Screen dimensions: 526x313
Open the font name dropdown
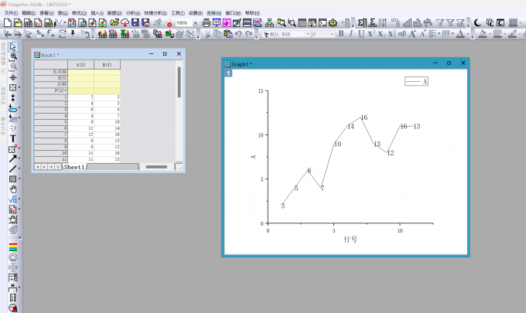308,34
